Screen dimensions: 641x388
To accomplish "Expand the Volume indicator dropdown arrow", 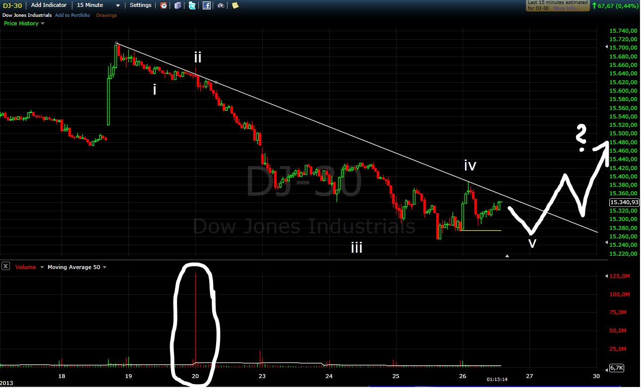I will coord(42,267).
